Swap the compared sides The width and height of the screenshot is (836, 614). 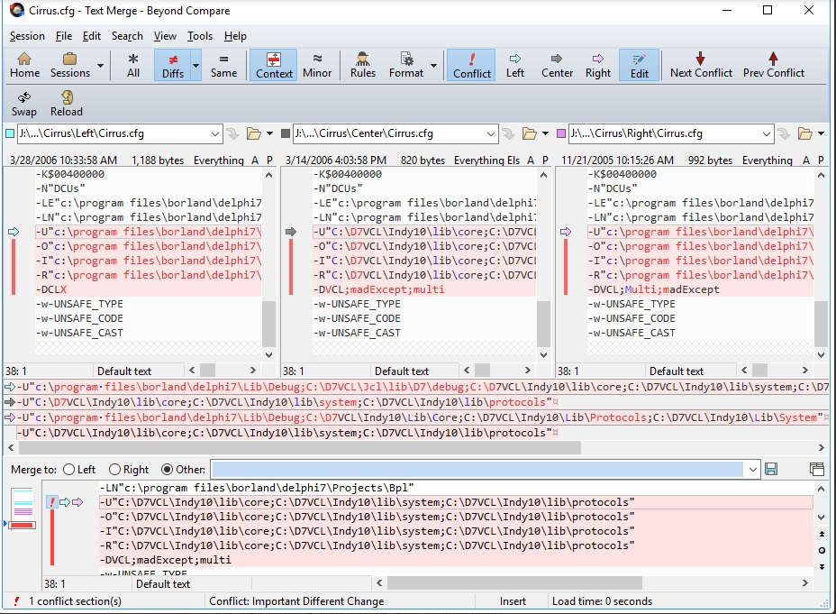pyautogui.click(x=24, y=104)
